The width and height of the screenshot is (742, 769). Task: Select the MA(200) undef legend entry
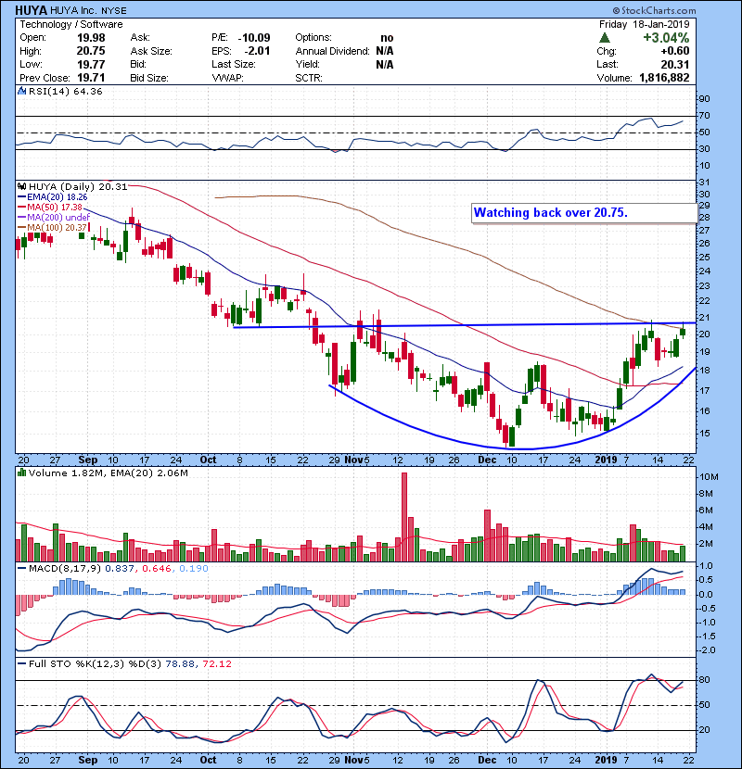pyautogui.click(x=54, y=217)
